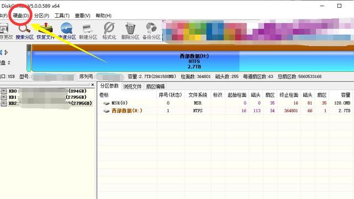Go to next disk arrow
Viewport: 354px width, 199px height.
[x=6, y=53]
